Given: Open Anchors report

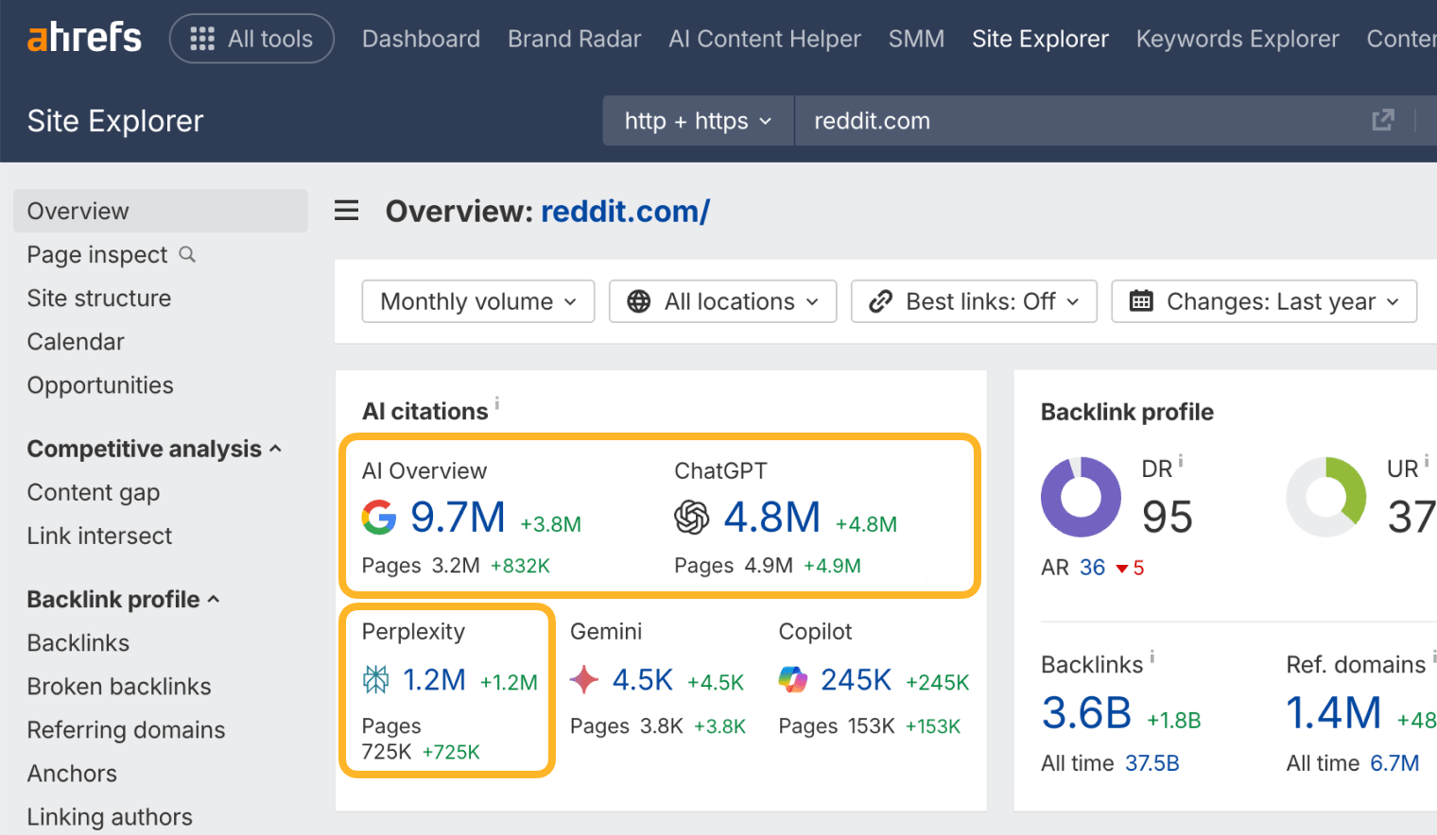Looking at the screenshot, I should tap(72, 774).
